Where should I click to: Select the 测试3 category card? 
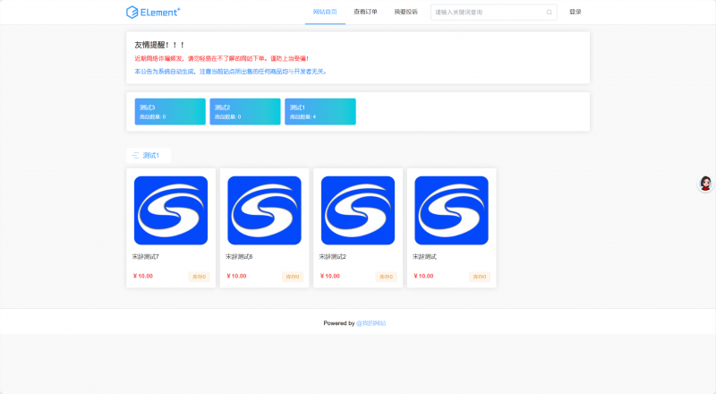coord(170,112)
